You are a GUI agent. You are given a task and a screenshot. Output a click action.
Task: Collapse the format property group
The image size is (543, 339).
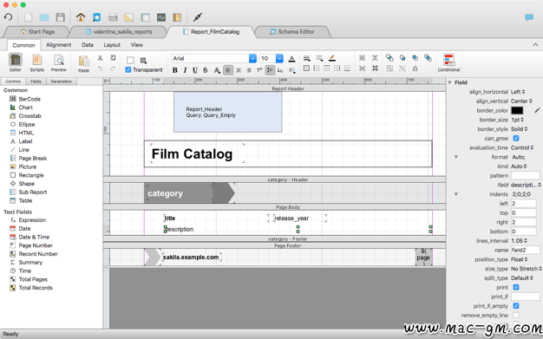[456, 157]
